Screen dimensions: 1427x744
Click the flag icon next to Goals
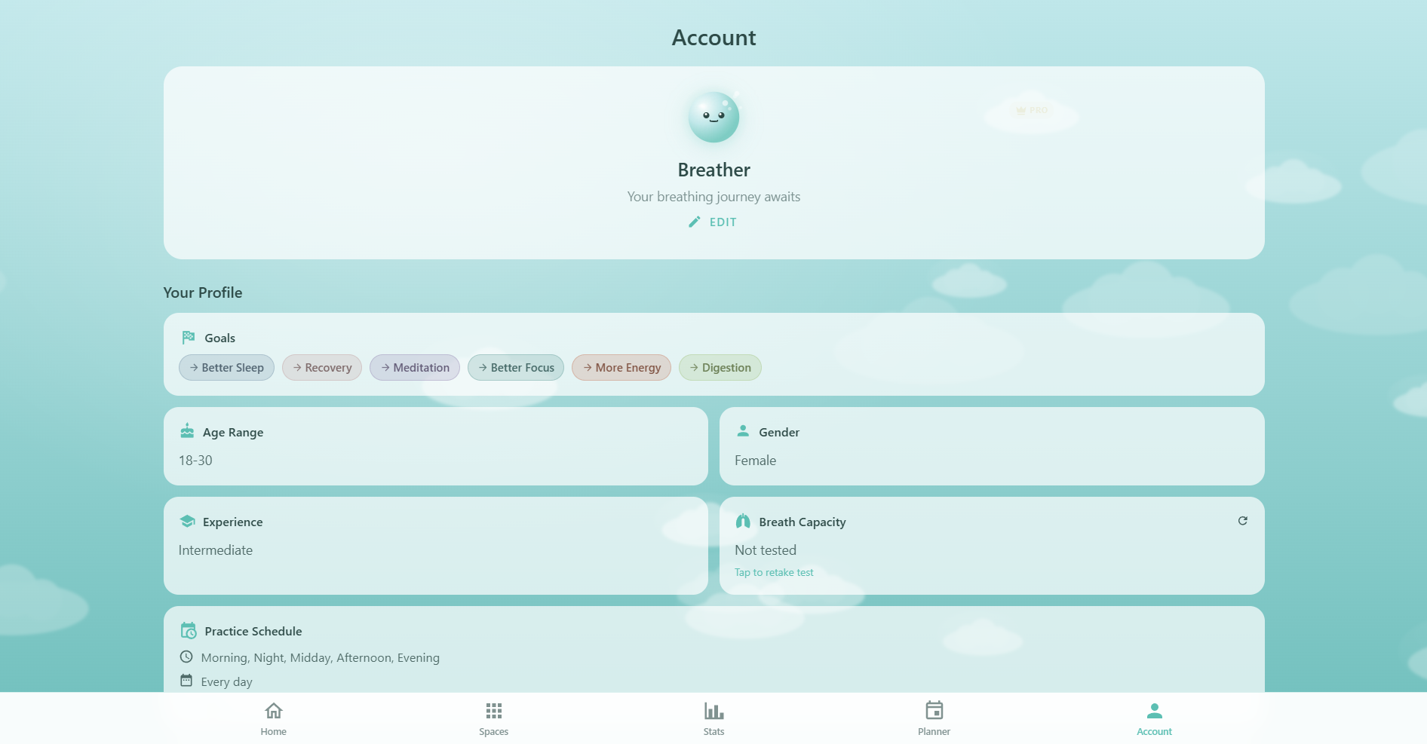coord(188,337)
